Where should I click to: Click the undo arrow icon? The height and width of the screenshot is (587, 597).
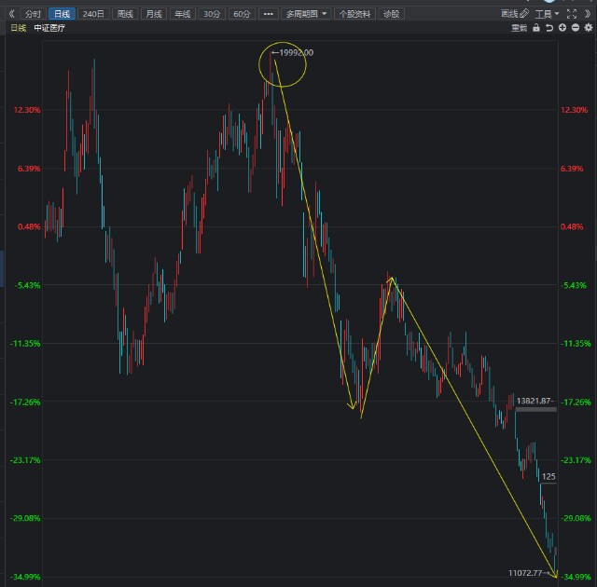pos(549,28)
